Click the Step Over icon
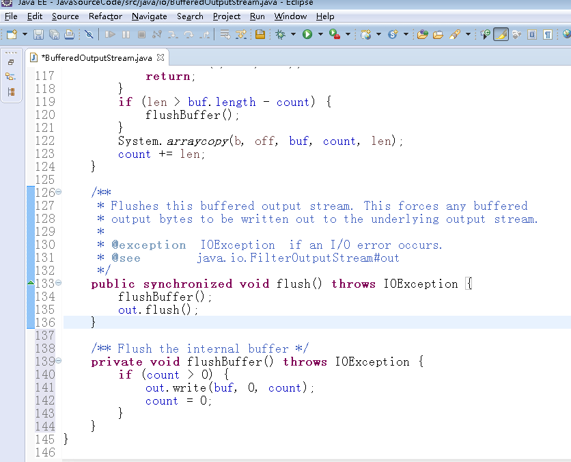Screen dimensions: 571x462 (189, 34)
